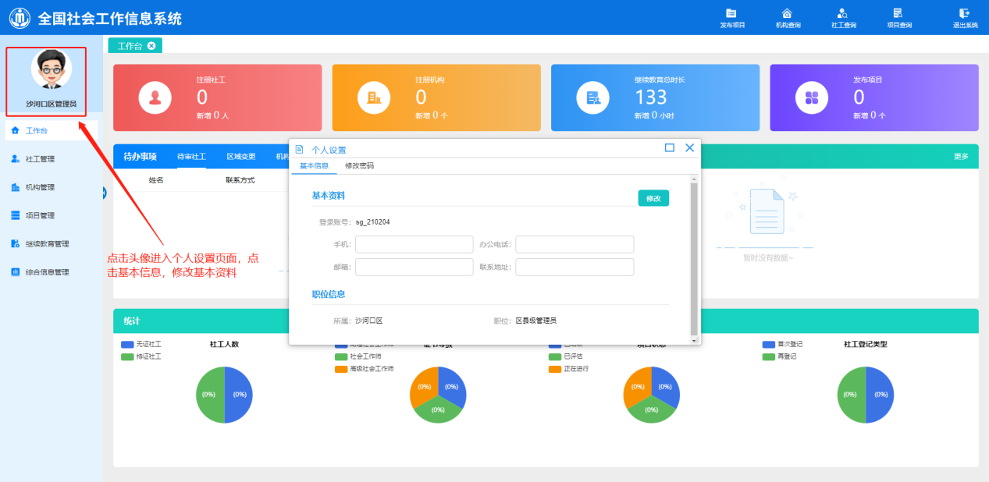Toggle 社会工作师 legend swatch
The width and height of the screenshot is (989, 482).
(341, 356)
